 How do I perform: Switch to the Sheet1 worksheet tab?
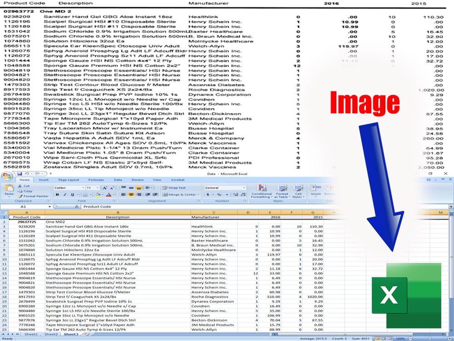[31, 334]
